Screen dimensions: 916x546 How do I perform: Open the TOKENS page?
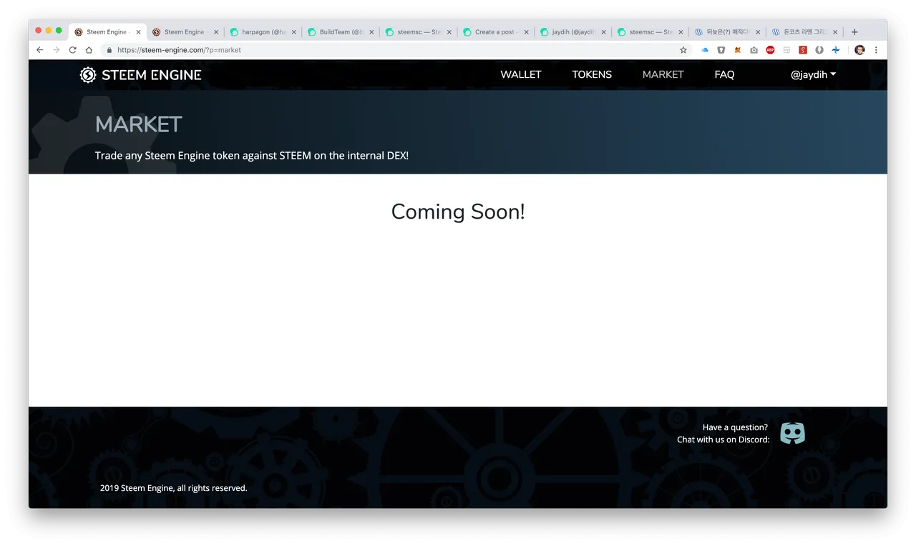pos(592,74)
